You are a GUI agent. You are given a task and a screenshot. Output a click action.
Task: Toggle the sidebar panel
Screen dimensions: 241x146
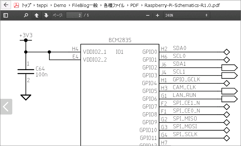point(6,15)
